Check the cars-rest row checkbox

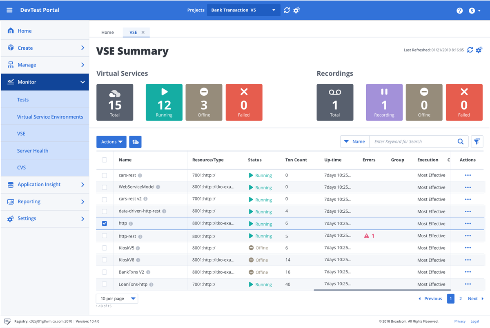105,175
